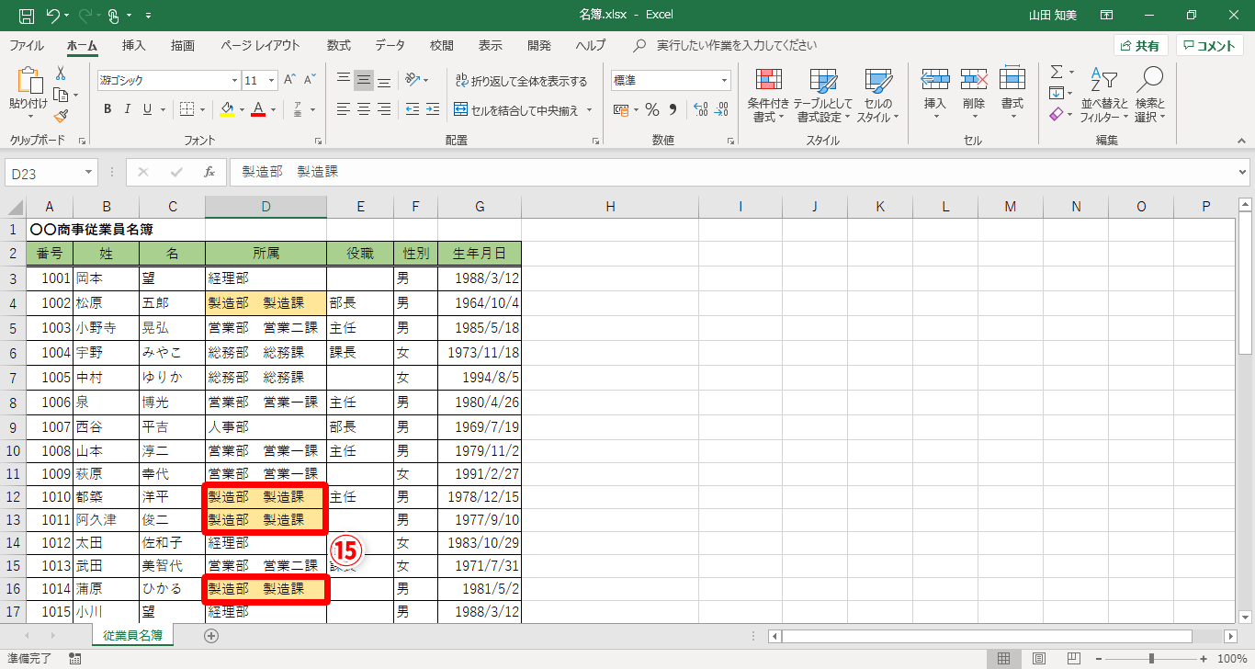Screen dimensions: 1255x669
Task: Open Cell Styles (セルのスタイル)
Action: pyautogui.click(x=878, y=96)
